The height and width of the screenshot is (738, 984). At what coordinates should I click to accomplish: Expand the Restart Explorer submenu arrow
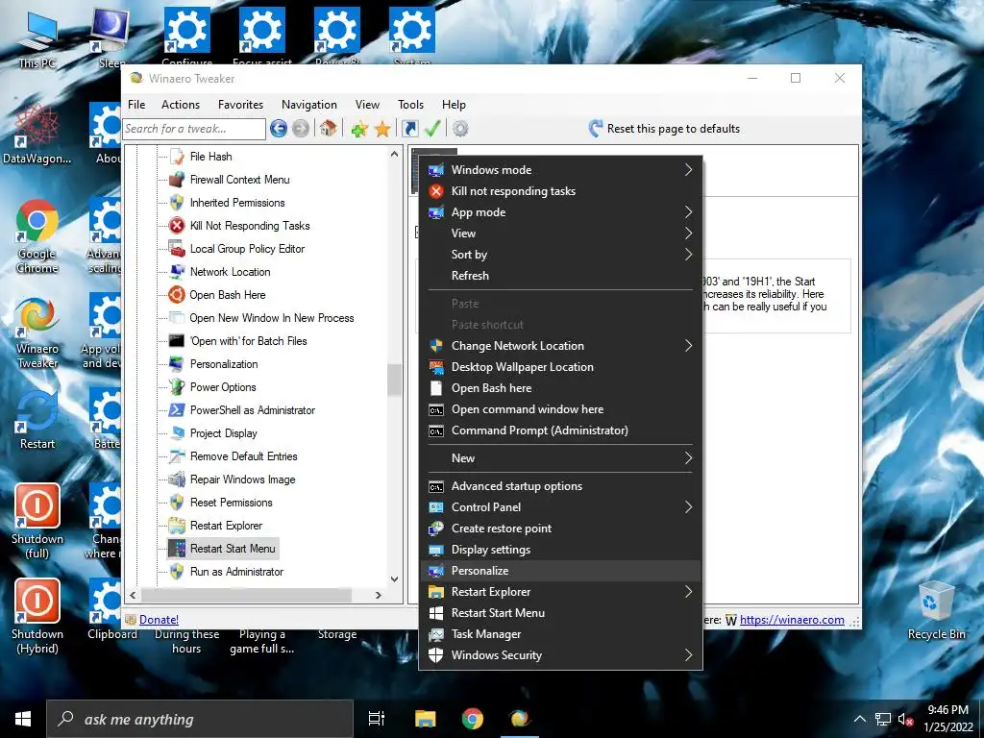[x=688, y=592]
